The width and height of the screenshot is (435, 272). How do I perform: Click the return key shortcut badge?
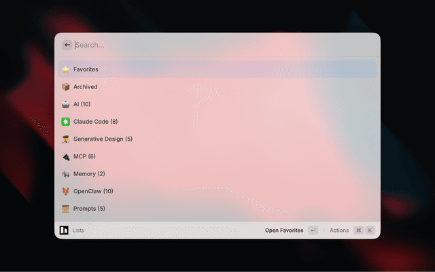313,230
